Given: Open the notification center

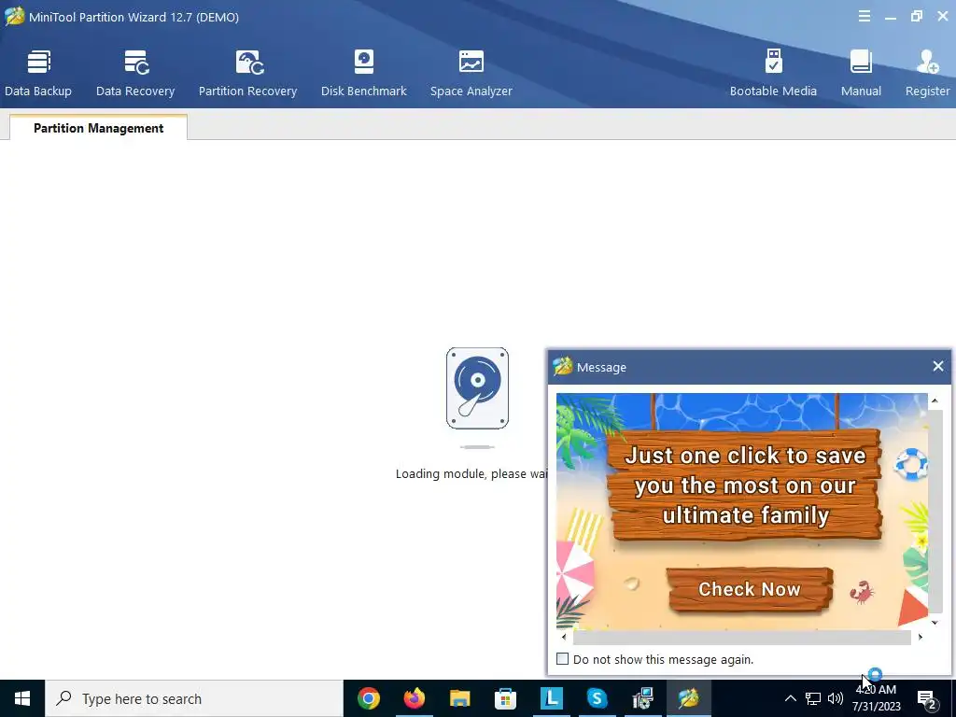Looking at the screenshot, I should coord(927,698).
